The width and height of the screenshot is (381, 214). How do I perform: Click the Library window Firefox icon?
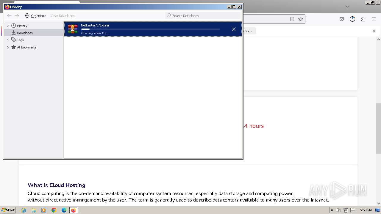(7, 7)
